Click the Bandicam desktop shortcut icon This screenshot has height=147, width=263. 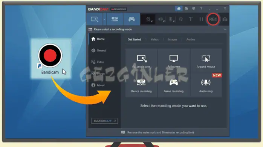(50, 59)
